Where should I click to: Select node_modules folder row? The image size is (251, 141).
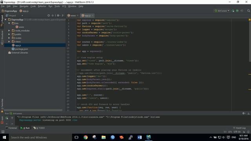tap(35, 31)
